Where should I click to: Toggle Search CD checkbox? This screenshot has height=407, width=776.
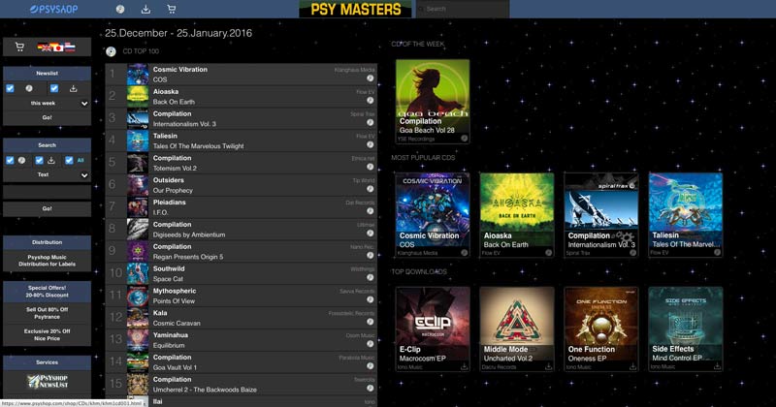[x=10, y=160]
